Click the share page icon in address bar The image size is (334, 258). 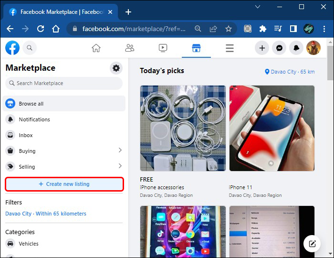pyautogui.click(x=213, y=29)
